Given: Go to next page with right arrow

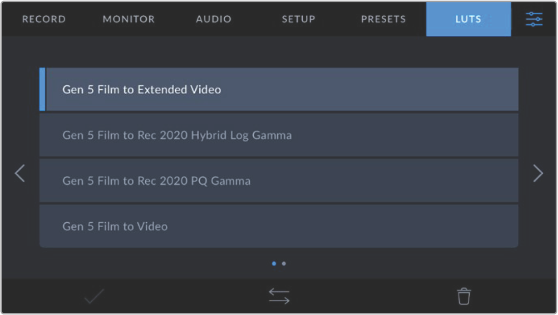Looking at the screenshot, I should (538, 173).
